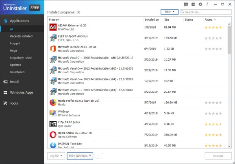Viewport: 235px width, 164px height.
Task: Click the news icon in title bar
Action: pyautogui.click(x=193, y=4)
